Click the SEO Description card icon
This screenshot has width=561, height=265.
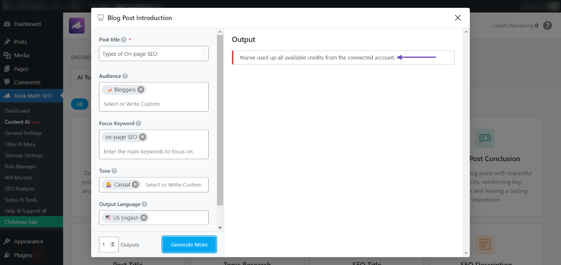[x=485, y=244]
